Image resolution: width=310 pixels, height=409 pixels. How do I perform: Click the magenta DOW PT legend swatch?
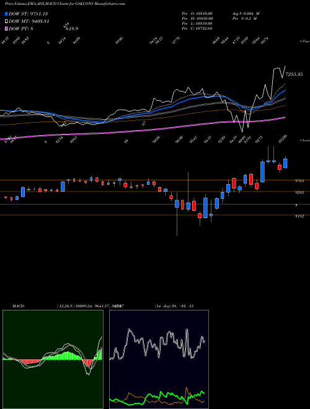click(x=6, y=29)
